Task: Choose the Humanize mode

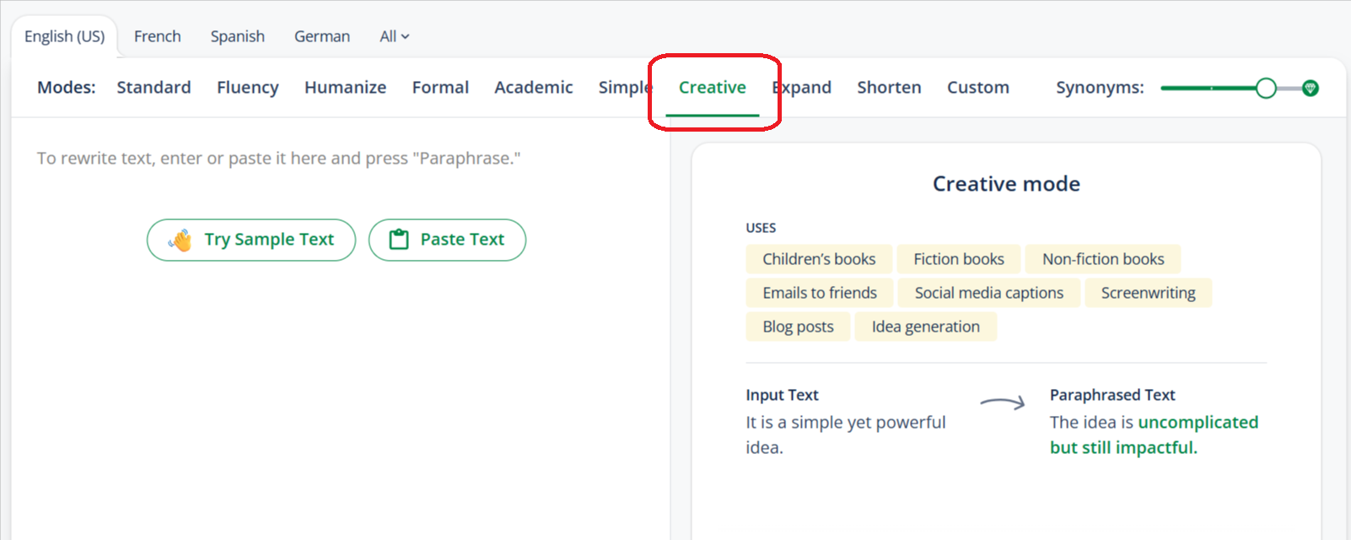Action: [345, 87]
